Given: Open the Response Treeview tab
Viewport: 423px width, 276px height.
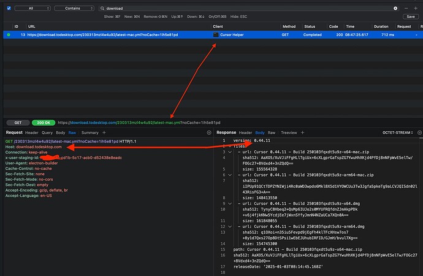Looking at the screenshot, I should (289, 132).
